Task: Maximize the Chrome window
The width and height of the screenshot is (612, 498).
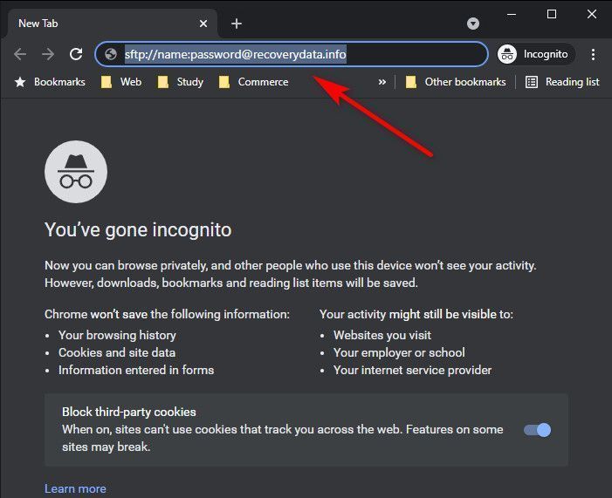Action: point(552,15)
